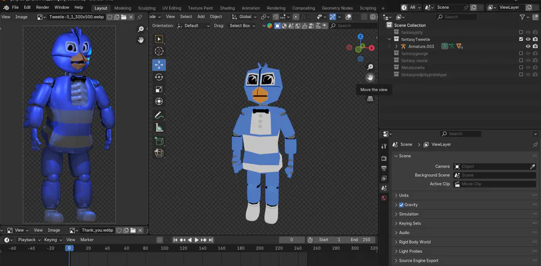Select the Measure tool

point(159,127)
